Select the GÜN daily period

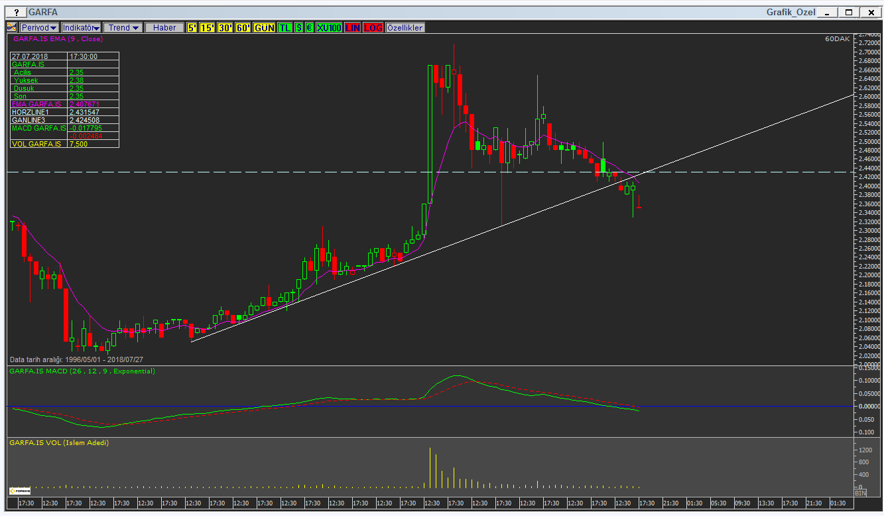265,27
